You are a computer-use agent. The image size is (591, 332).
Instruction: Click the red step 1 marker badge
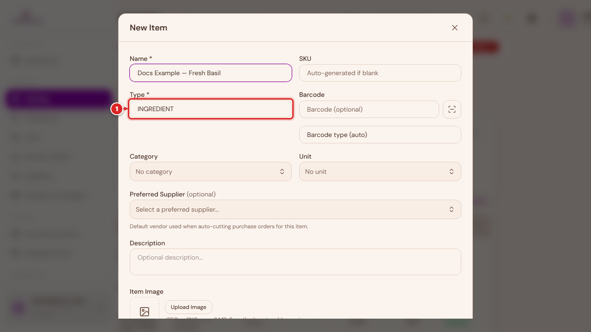pos(117,109)
